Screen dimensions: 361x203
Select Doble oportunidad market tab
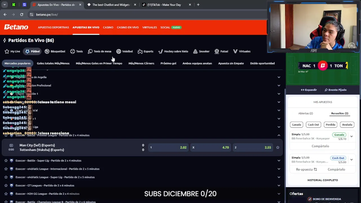pos(262,63)
